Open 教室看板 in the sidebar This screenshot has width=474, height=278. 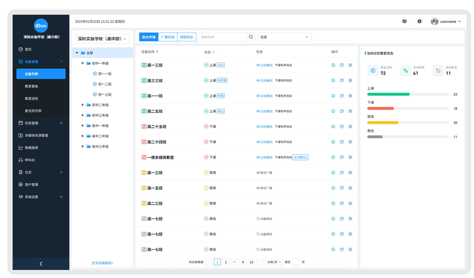31,86
